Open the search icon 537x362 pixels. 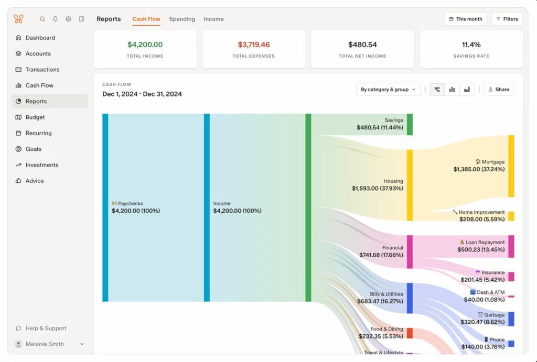pos(42,18)
